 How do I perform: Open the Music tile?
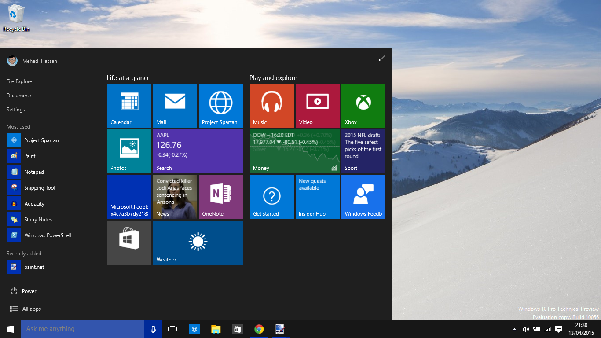pos(272,106)
